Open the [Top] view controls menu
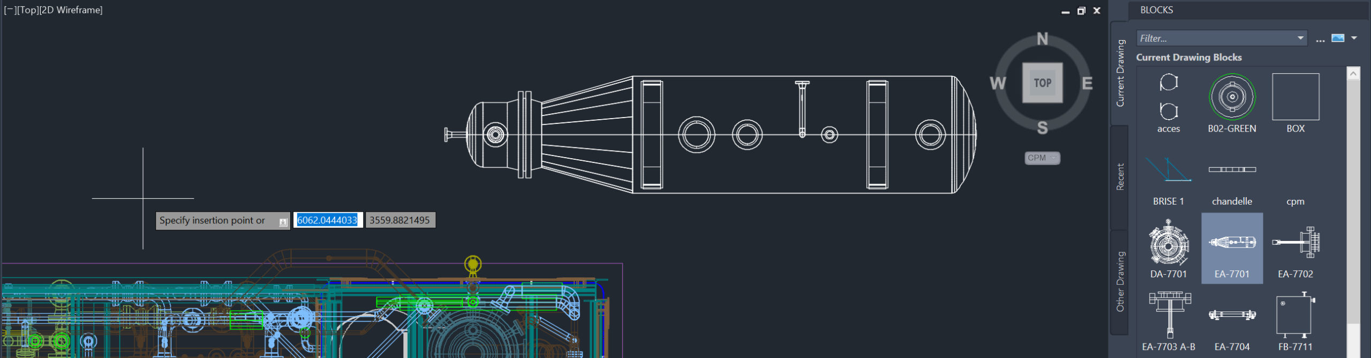 (x=28, y=10)
